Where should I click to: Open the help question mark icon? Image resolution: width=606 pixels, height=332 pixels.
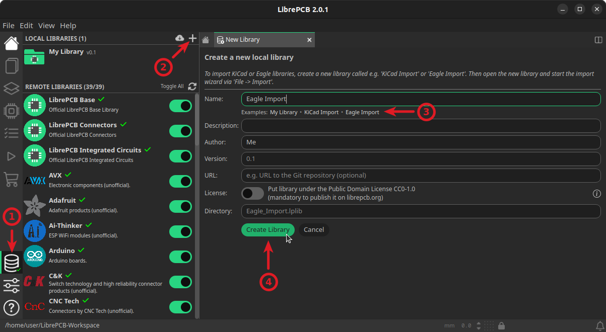(x=11, y=307)
